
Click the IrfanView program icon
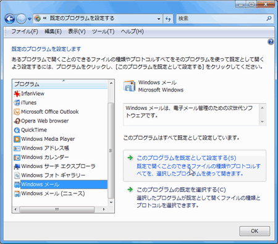click(x=17, y=94)
